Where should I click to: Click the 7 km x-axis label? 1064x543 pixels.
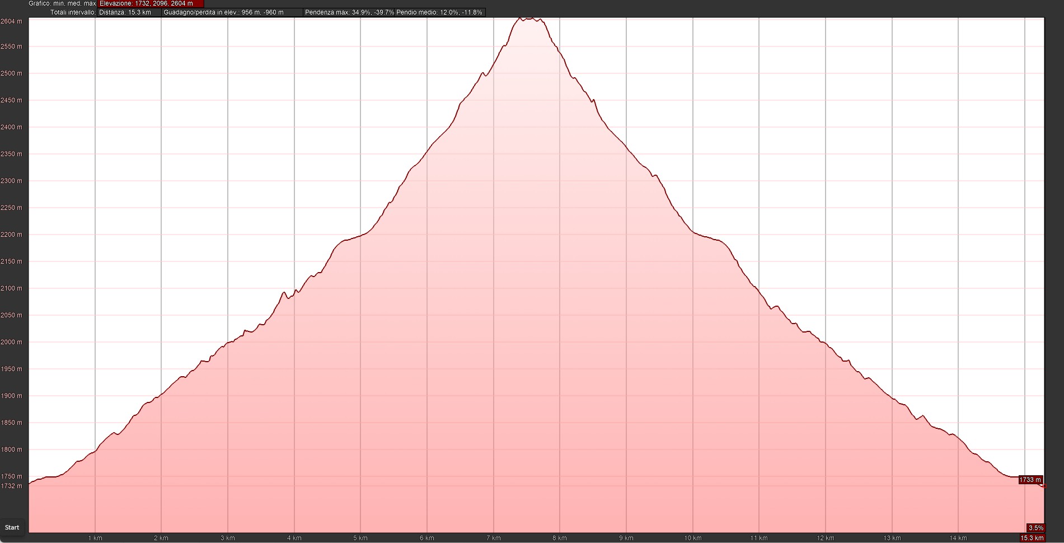pyautogui.click(x=493, y=538)
